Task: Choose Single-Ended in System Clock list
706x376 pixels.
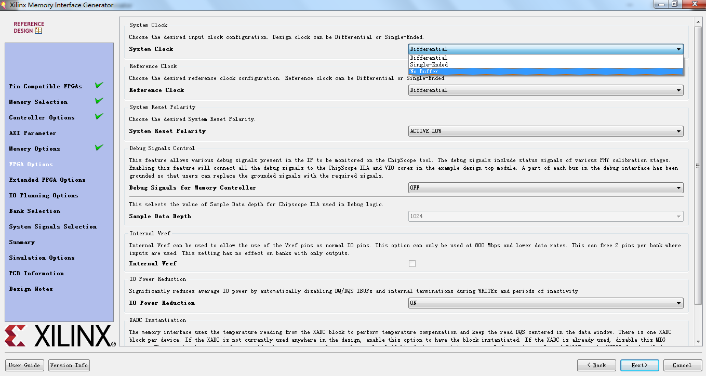Action: pos(546,64)
